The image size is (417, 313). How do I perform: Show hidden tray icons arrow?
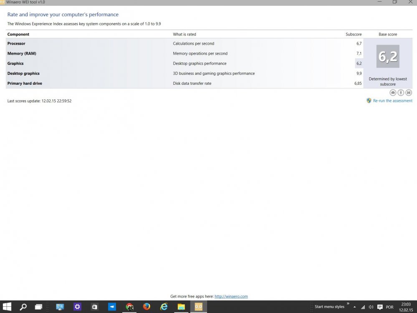tap(354, 307)
